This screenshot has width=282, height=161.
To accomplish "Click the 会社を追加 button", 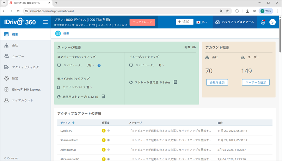I will [217, 83].
